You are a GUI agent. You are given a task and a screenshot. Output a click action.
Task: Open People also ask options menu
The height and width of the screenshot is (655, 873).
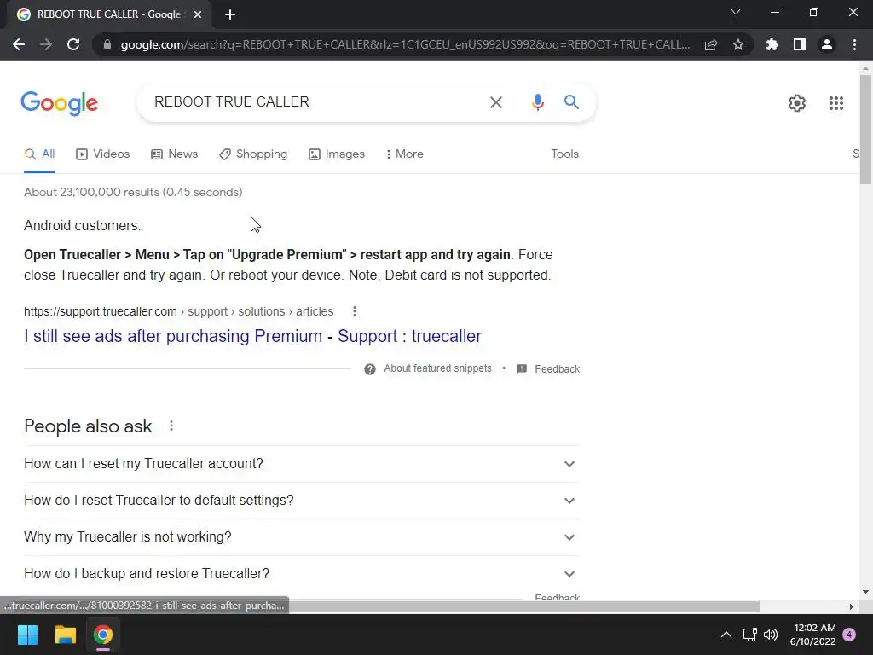click(x=171, y=426)
